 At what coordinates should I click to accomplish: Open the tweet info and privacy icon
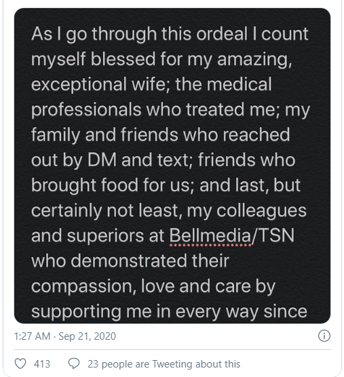[x=324, y=336]
